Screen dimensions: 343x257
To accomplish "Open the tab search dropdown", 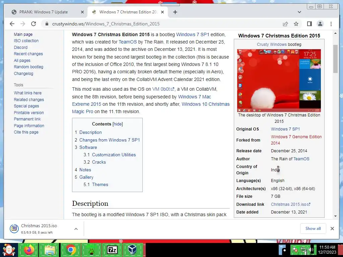I will pyautogui.click(x=299, y=12).
